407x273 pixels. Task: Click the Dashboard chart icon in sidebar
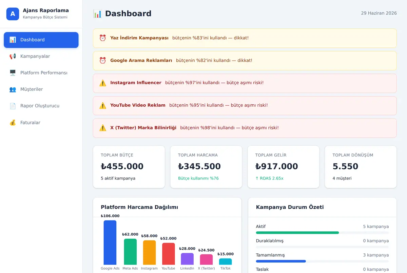[13, 40]
